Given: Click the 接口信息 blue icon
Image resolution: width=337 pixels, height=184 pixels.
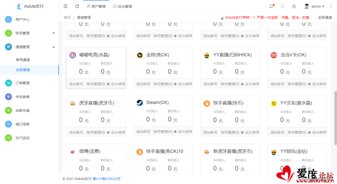Looking at the screenshot, I should (x=8, y=124).
